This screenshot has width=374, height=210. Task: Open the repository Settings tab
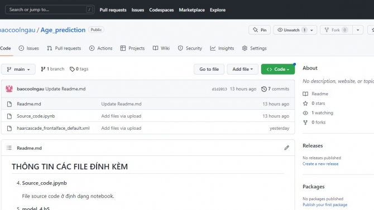pyautogui.click(x=254, y=48)
